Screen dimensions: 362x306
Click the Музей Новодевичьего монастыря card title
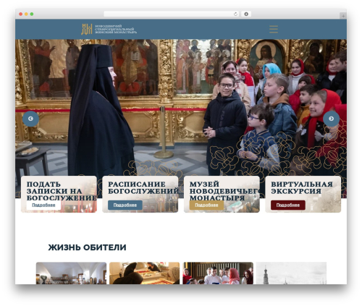224,191
